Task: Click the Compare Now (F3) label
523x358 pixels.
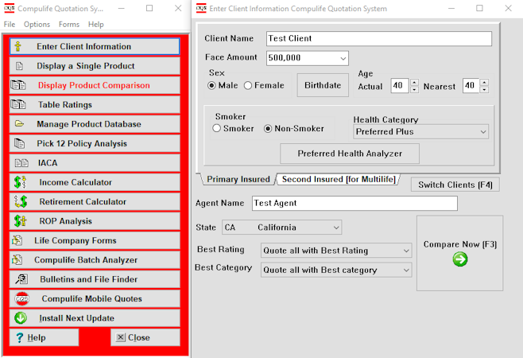Action: [460, 244]
